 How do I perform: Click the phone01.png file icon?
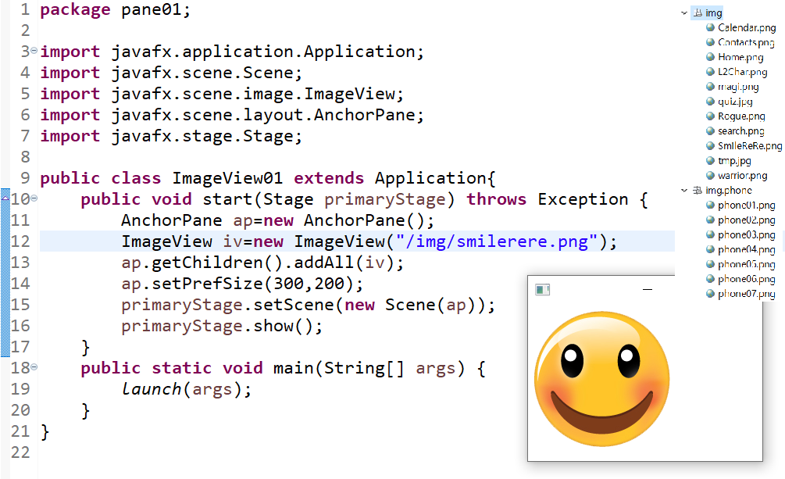[x=710, y=205]
